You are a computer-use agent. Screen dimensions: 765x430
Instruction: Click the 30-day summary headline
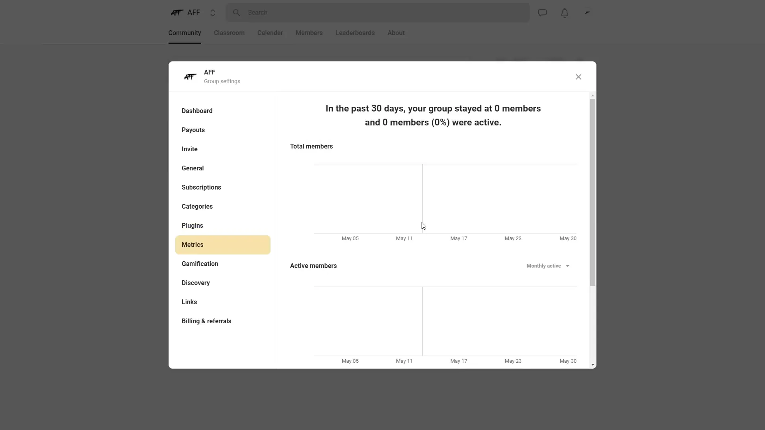tap(433, 115)
